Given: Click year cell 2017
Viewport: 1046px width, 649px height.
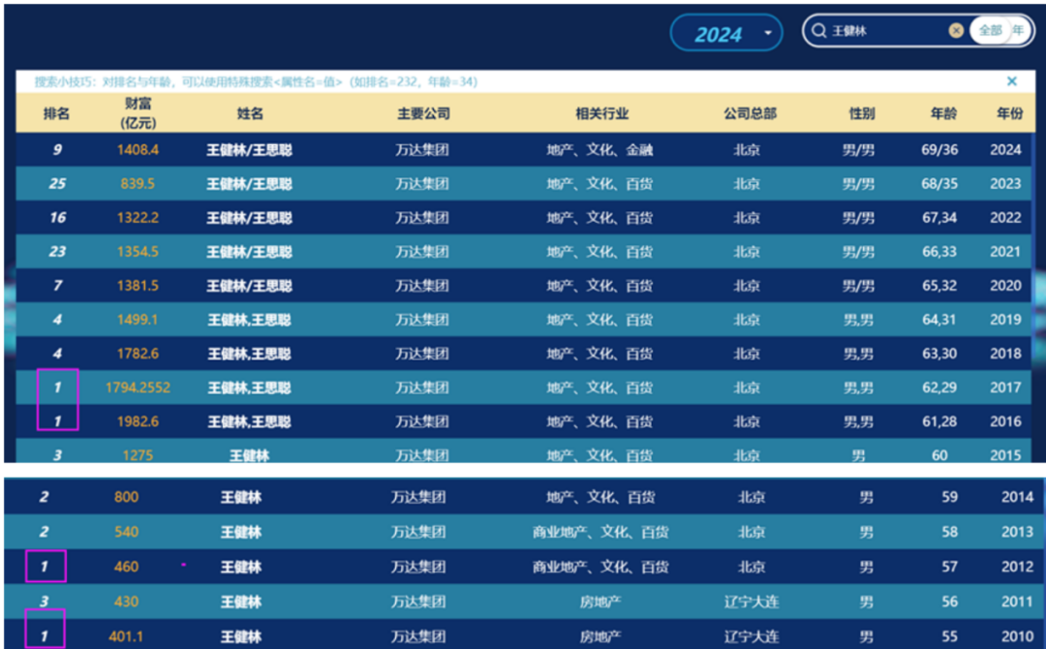Looking at the screenshot, I should [x=1005, y=387].
